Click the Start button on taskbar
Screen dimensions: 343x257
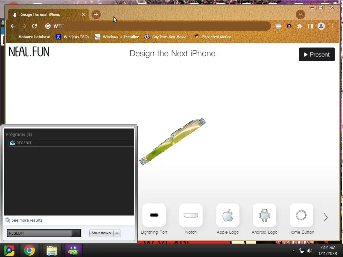[9, 250]
